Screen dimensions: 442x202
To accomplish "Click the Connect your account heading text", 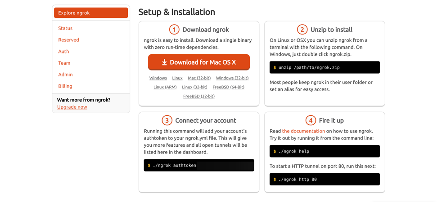I will click(x=206, y=120).
